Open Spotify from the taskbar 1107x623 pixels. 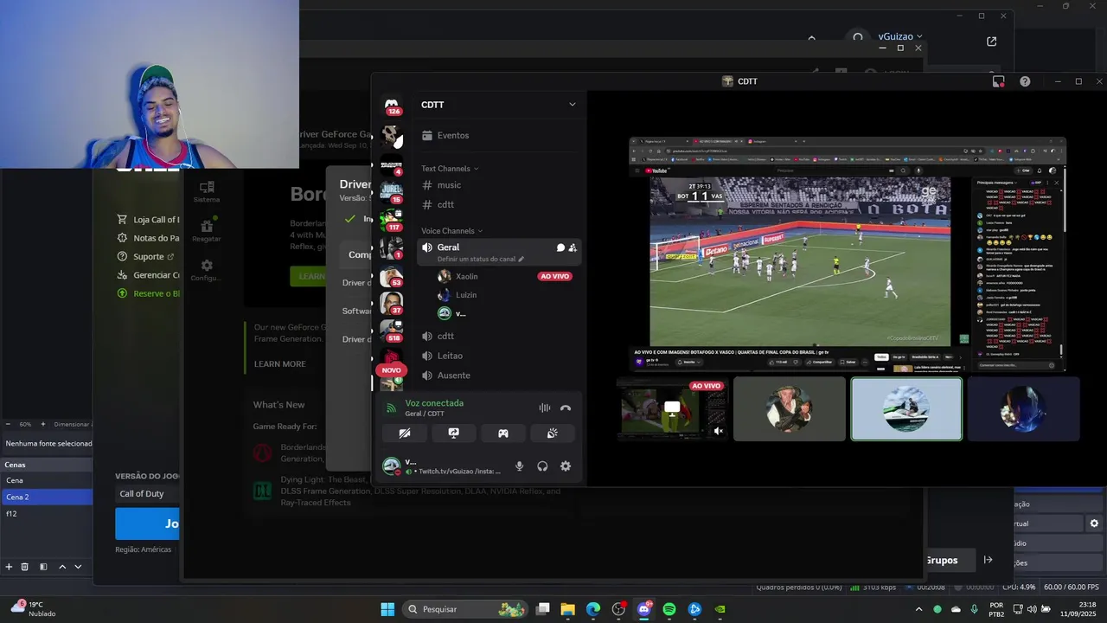click(669, 609)
